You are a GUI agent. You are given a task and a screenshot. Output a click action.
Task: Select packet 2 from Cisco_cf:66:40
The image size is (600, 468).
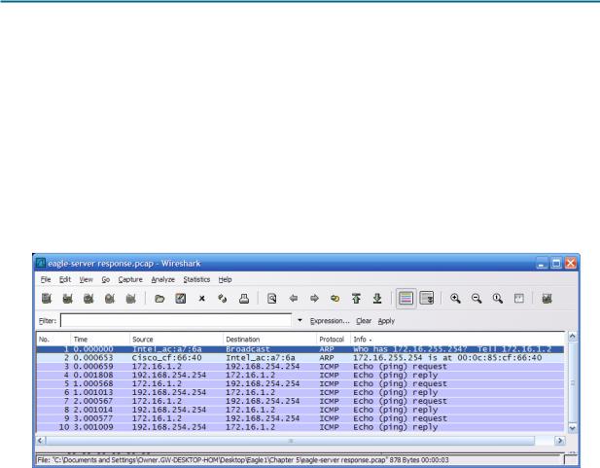300,358
